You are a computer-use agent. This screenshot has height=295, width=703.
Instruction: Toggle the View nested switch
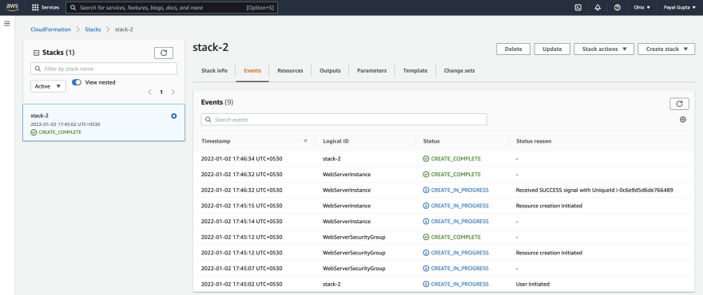77,82
